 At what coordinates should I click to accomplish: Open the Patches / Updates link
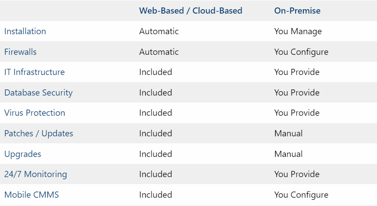click(x=39, y=134)
